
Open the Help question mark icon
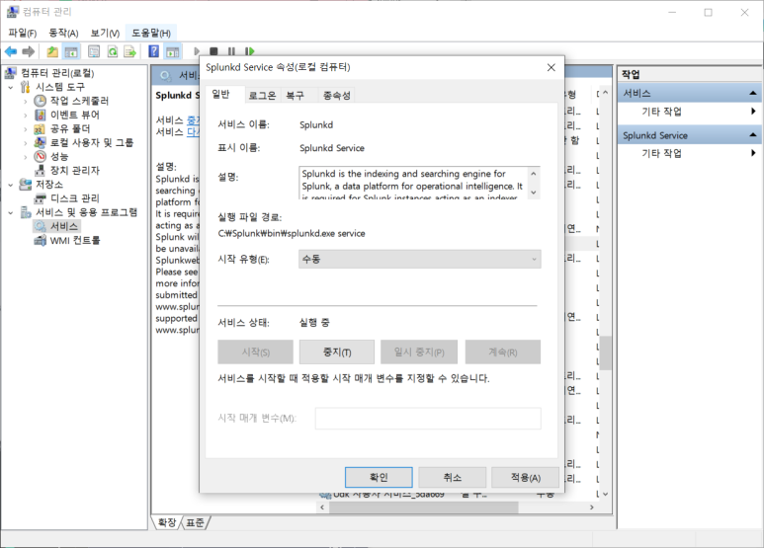(x=153, y=51)
